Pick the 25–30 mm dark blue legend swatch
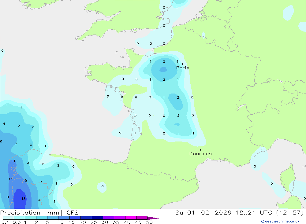The height and width of the screenshot is (224, 306). point(97,218)
